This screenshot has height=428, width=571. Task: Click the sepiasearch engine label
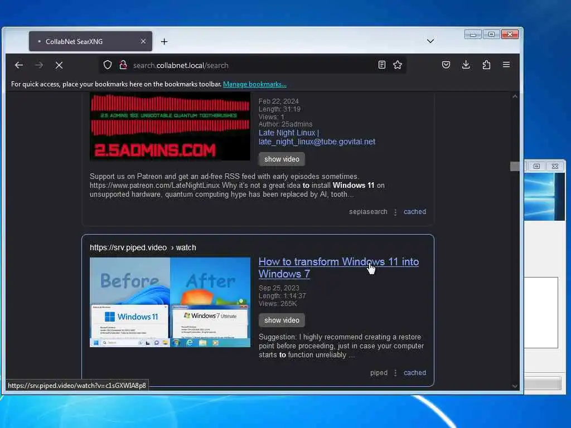pyautogui.click(x=368, y=211)
